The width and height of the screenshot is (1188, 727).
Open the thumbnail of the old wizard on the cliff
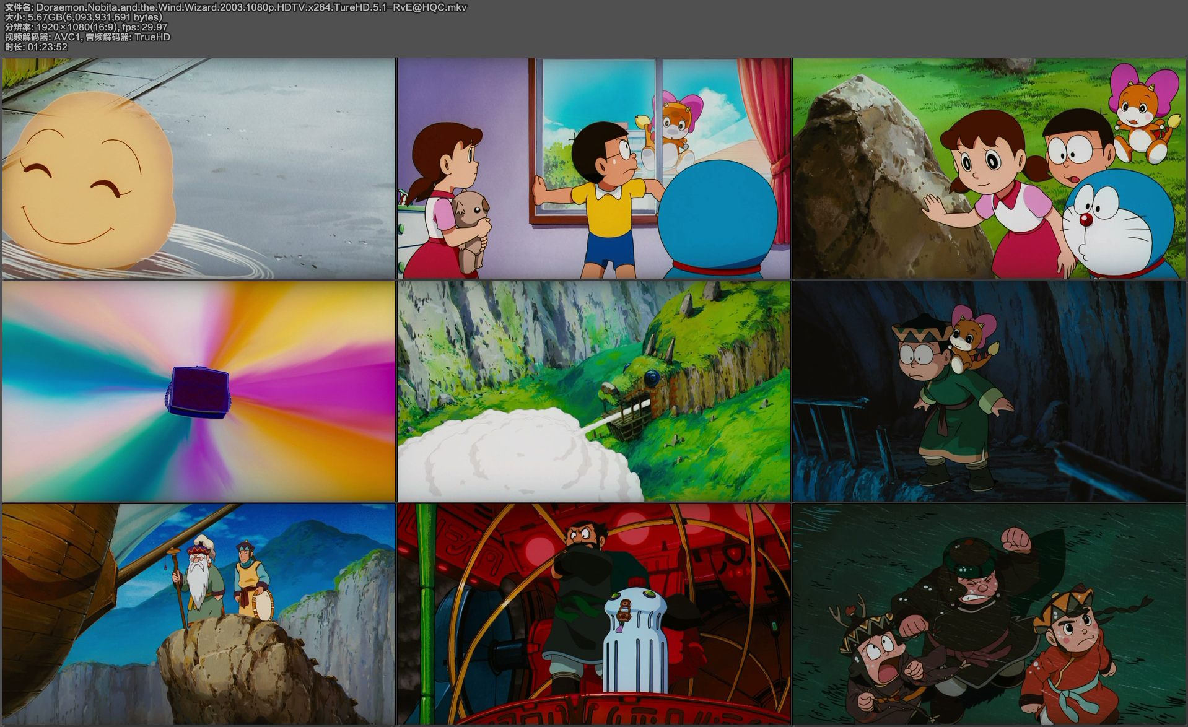tap(199, 614)
